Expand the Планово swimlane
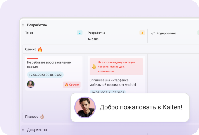Screen dimensions: 199x135 click(x=32, y=117)
